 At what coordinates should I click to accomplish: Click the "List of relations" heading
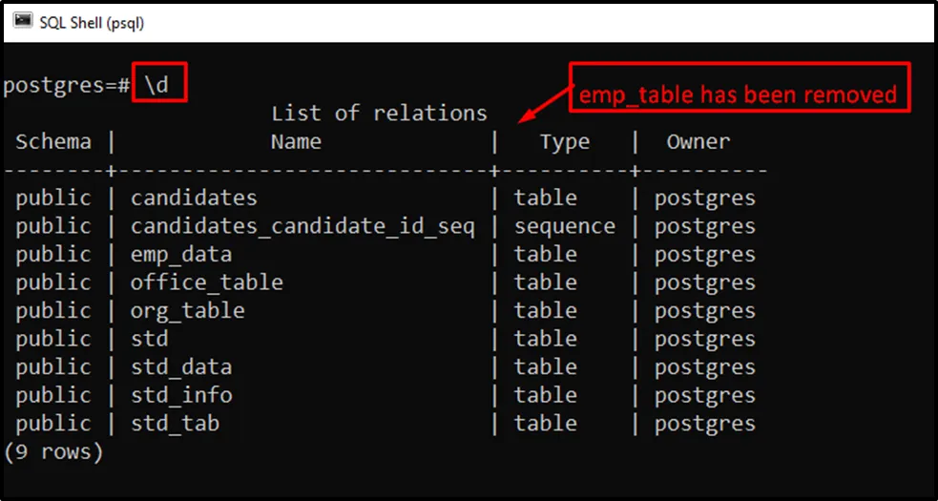tap(379, 114)
